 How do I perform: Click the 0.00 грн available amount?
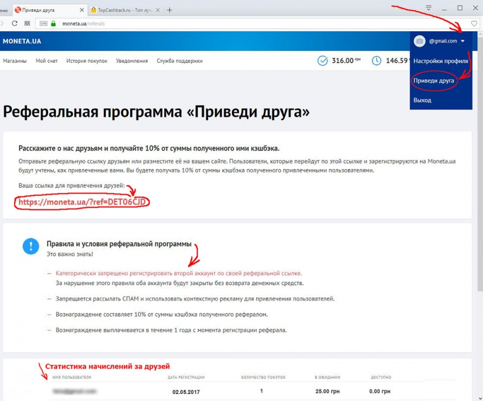[380, 391]
